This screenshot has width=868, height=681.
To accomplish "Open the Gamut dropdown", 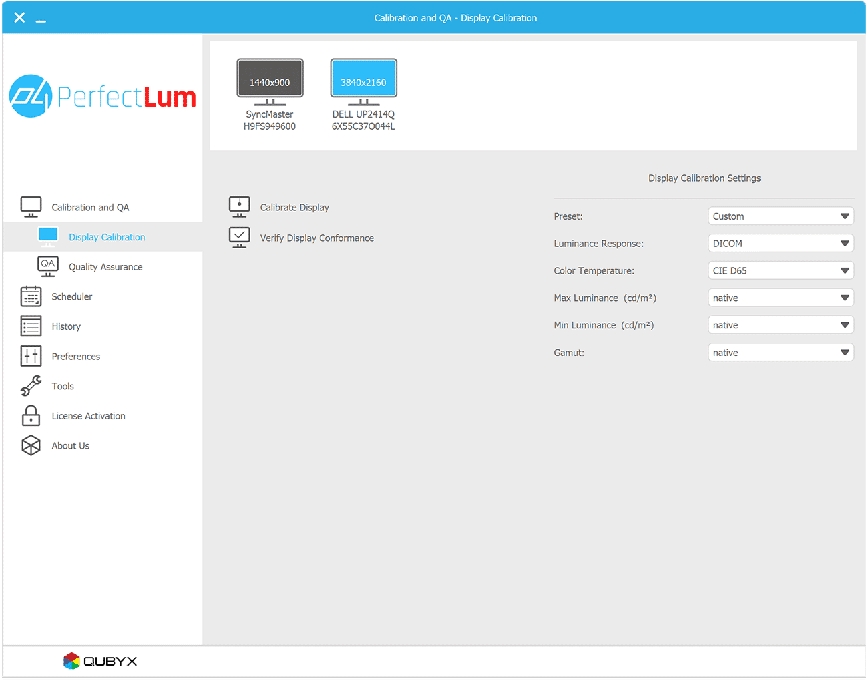I will point(781,353).
